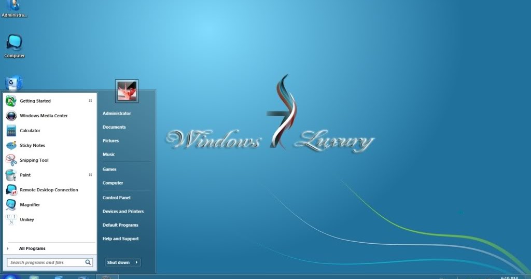Image resolution: width=531 pixels, height=279 pixels.
Task: Expand the Paint jump list arrow
Action: coord(90,175)
